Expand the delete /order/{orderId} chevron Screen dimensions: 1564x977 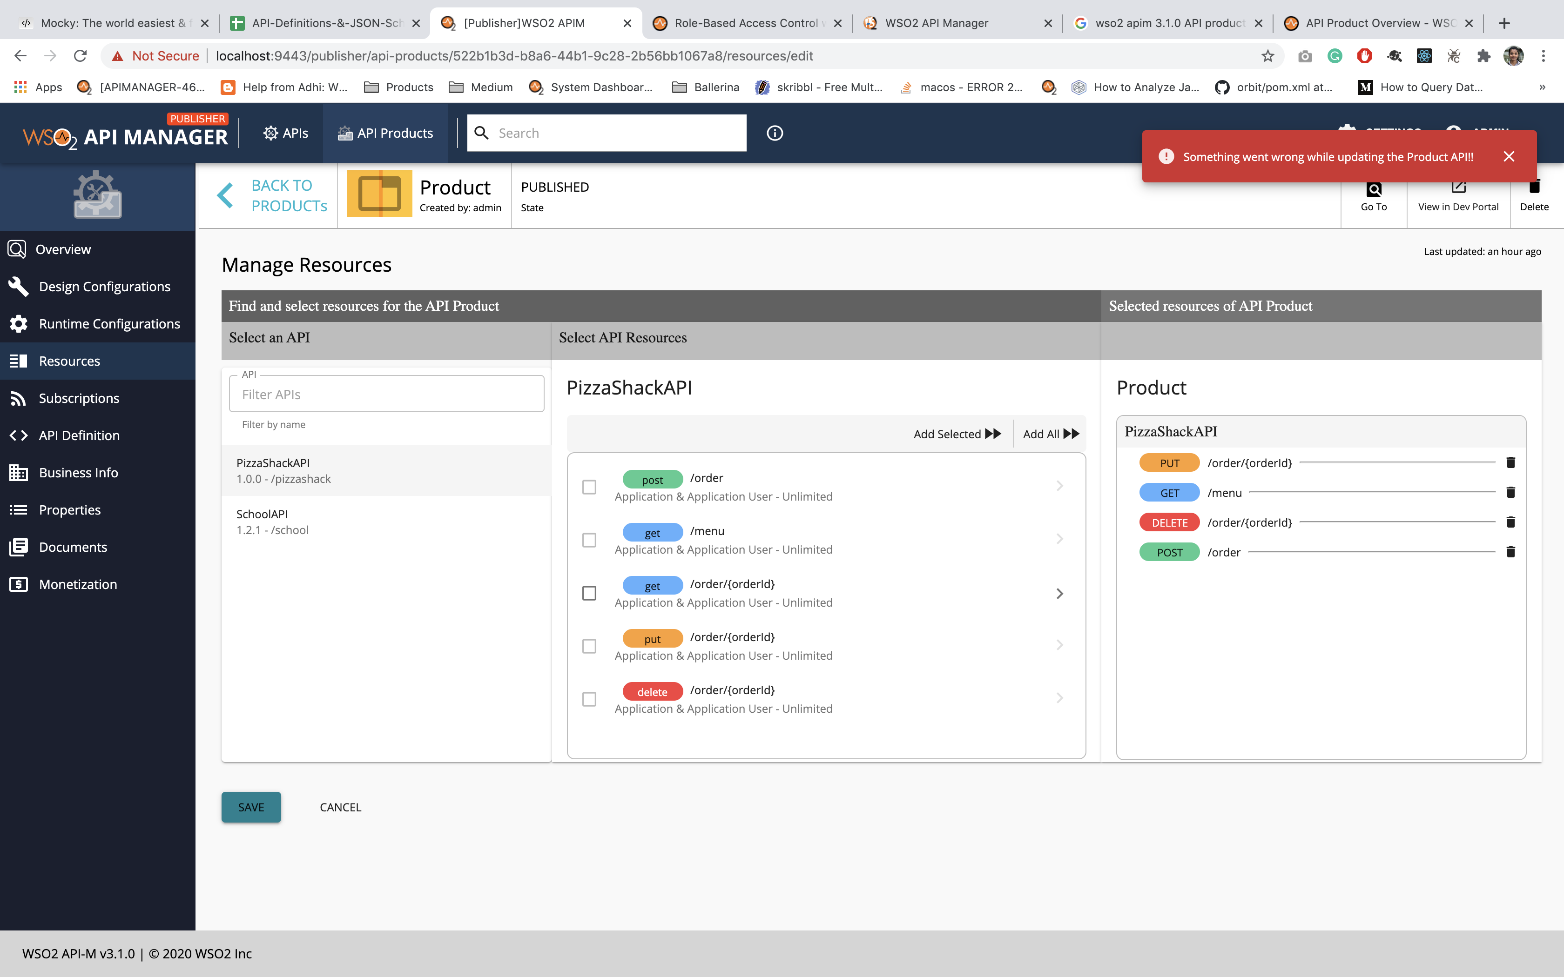(x=1059, y=698)
